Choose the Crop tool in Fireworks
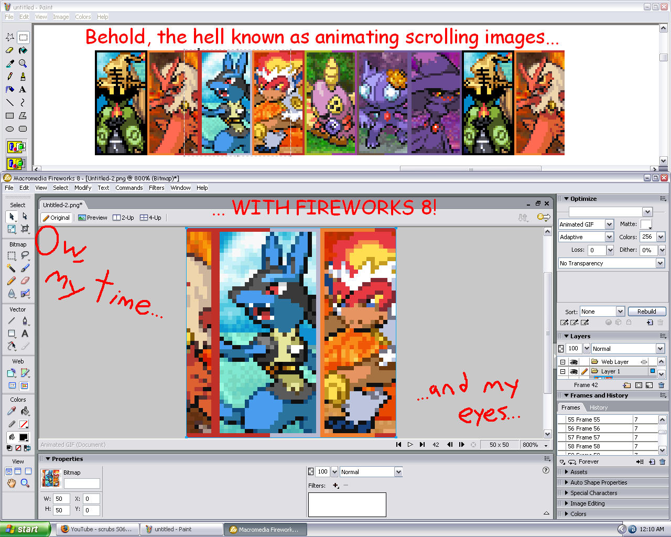671x537 pixels. 25,229
